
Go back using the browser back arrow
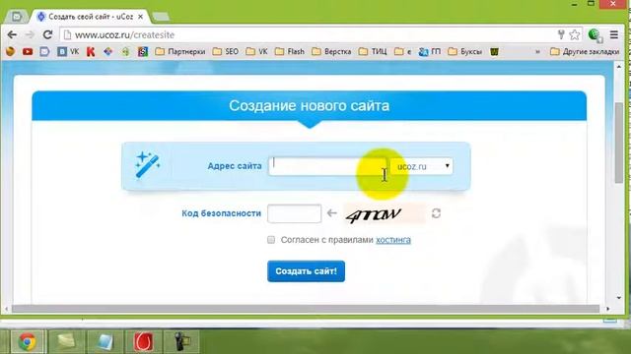point(12,35)
